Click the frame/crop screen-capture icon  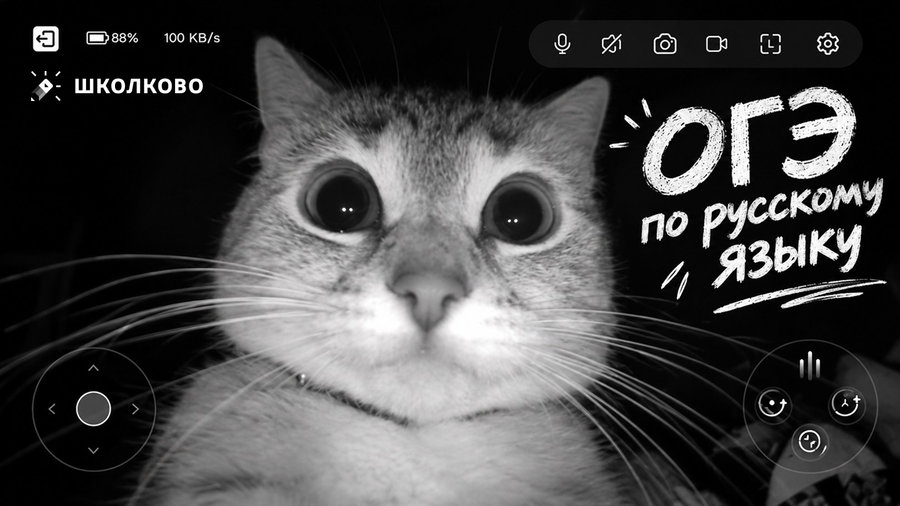tap(770, 44)
